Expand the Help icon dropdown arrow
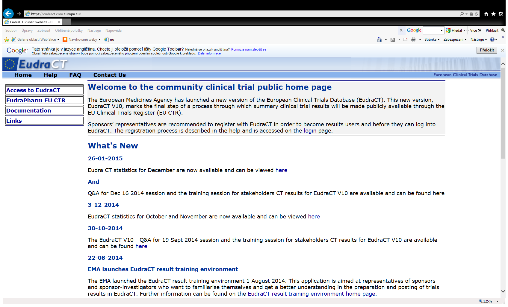The width and height of the screenshot is (508, 307). pos(496,39)
